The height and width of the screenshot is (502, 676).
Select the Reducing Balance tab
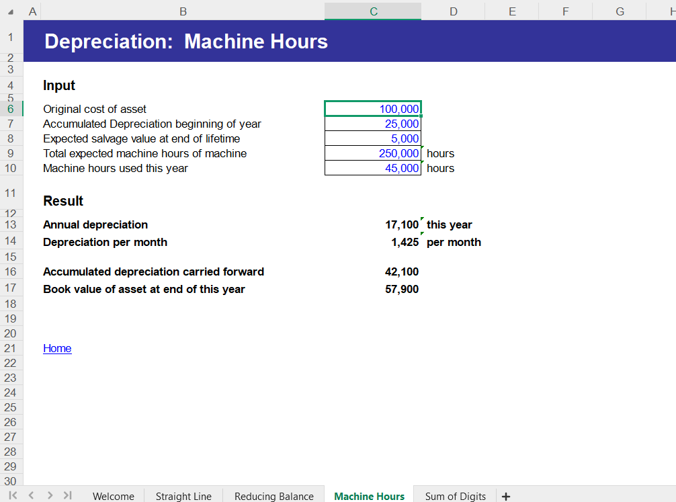(273, 496)
